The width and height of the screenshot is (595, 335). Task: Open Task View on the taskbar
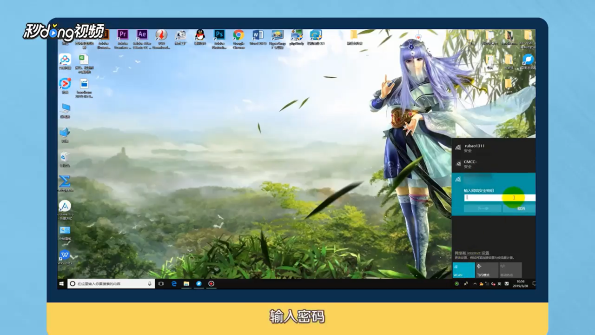click(161, 283)
